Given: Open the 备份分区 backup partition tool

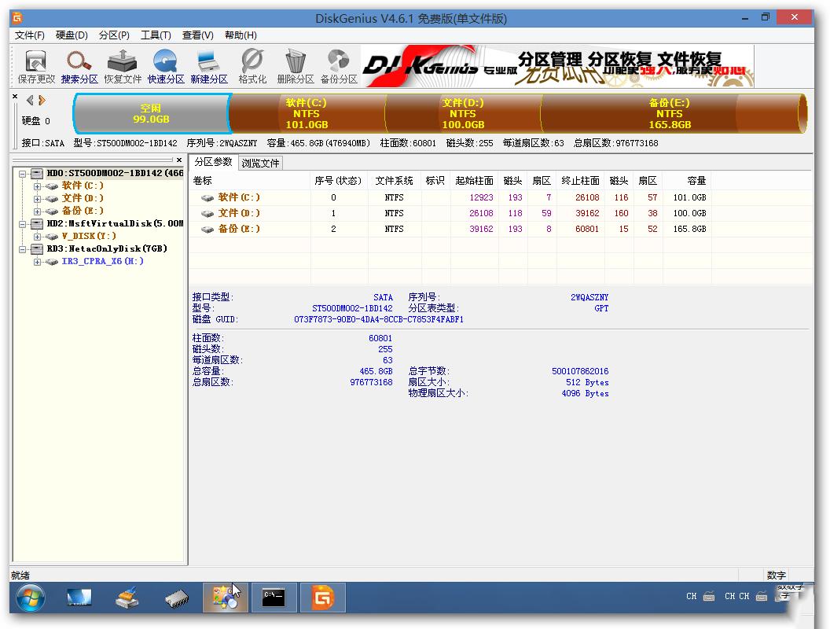Looking at the screenshot, I should coord(336,65).
